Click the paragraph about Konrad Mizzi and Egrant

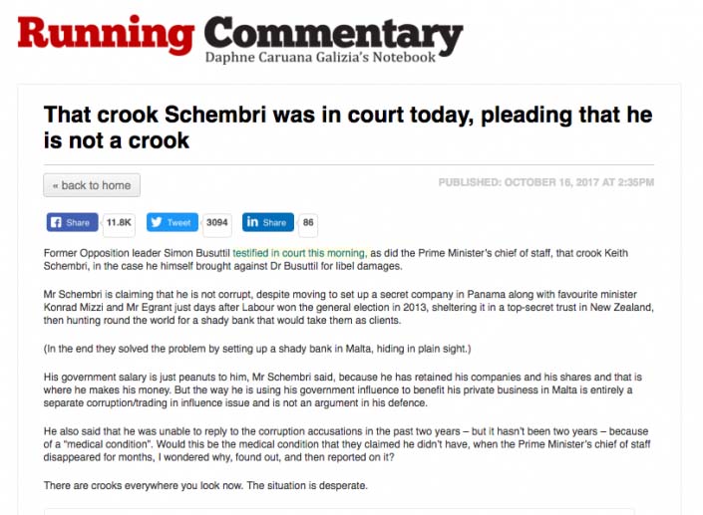348,307
